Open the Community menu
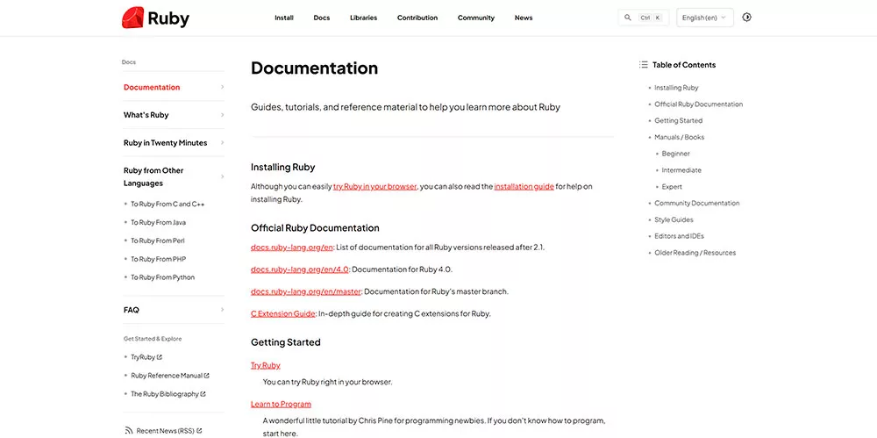 point(476,18)
